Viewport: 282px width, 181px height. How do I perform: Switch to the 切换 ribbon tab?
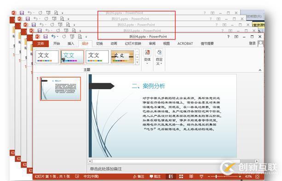99,44
